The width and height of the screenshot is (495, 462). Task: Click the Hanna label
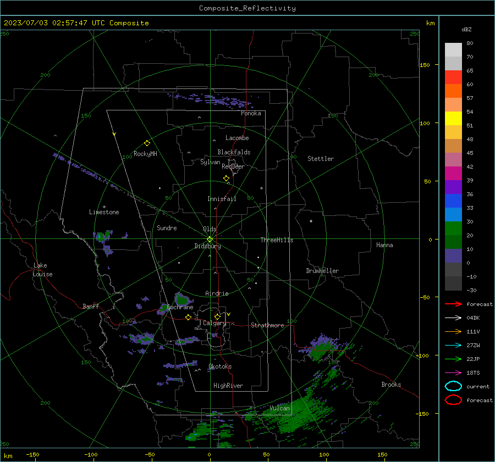[384, 245]
